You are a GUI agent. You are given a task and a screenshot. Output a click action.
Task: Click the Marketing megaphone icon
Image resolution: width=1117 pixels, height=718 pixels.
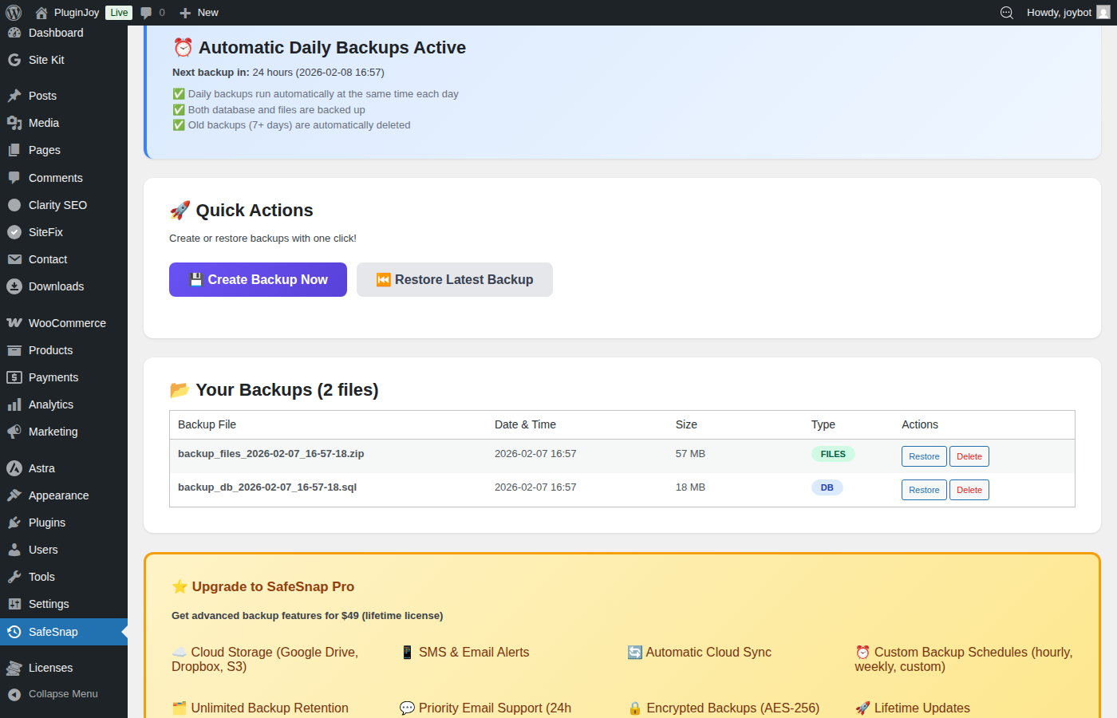point(14,432)
